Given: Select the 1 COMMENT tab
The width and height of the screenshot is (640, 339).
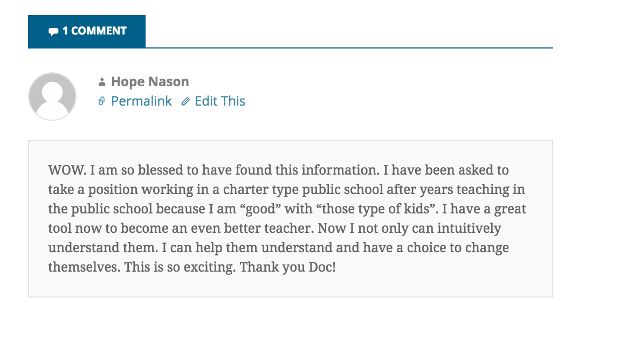Looking at the screenshot, I should (86, 31).
